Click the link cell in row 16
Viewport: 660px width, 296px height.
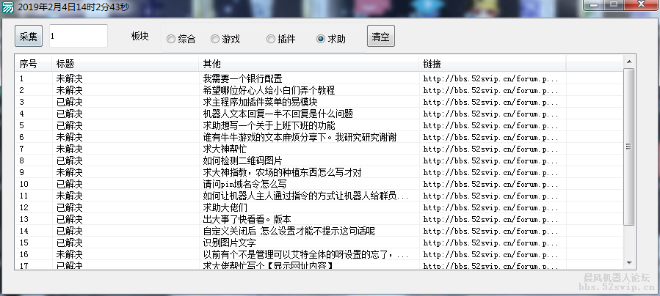(x=491, y=254)
